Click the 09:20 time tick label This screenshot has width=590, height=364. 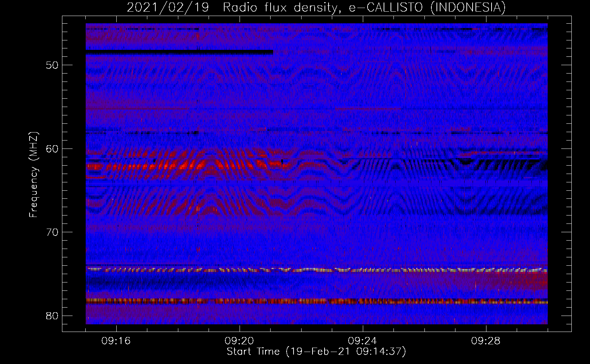(x=239, y=341)
